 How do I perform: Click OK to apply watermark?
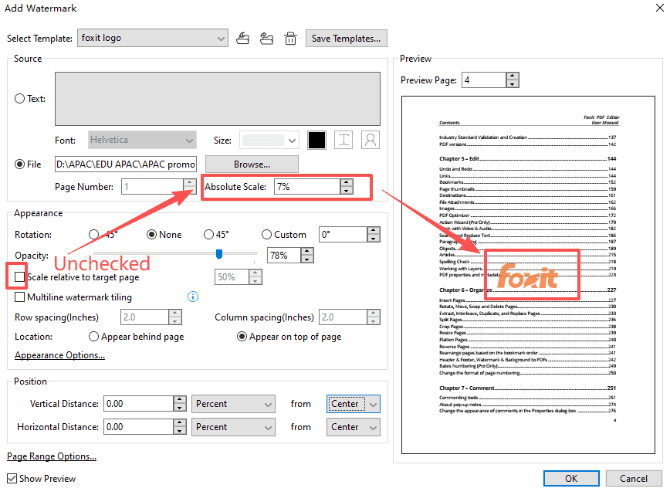[x=571, y=478]
